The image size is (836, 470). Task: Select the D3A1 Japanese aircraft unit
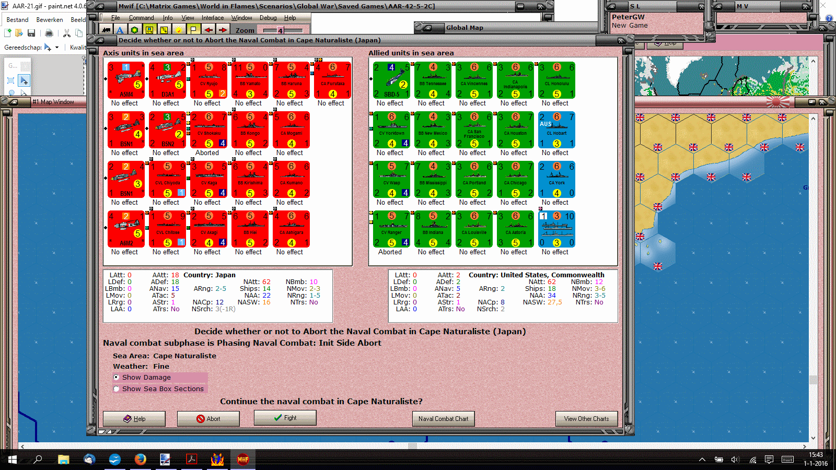(x=167, y=80)
